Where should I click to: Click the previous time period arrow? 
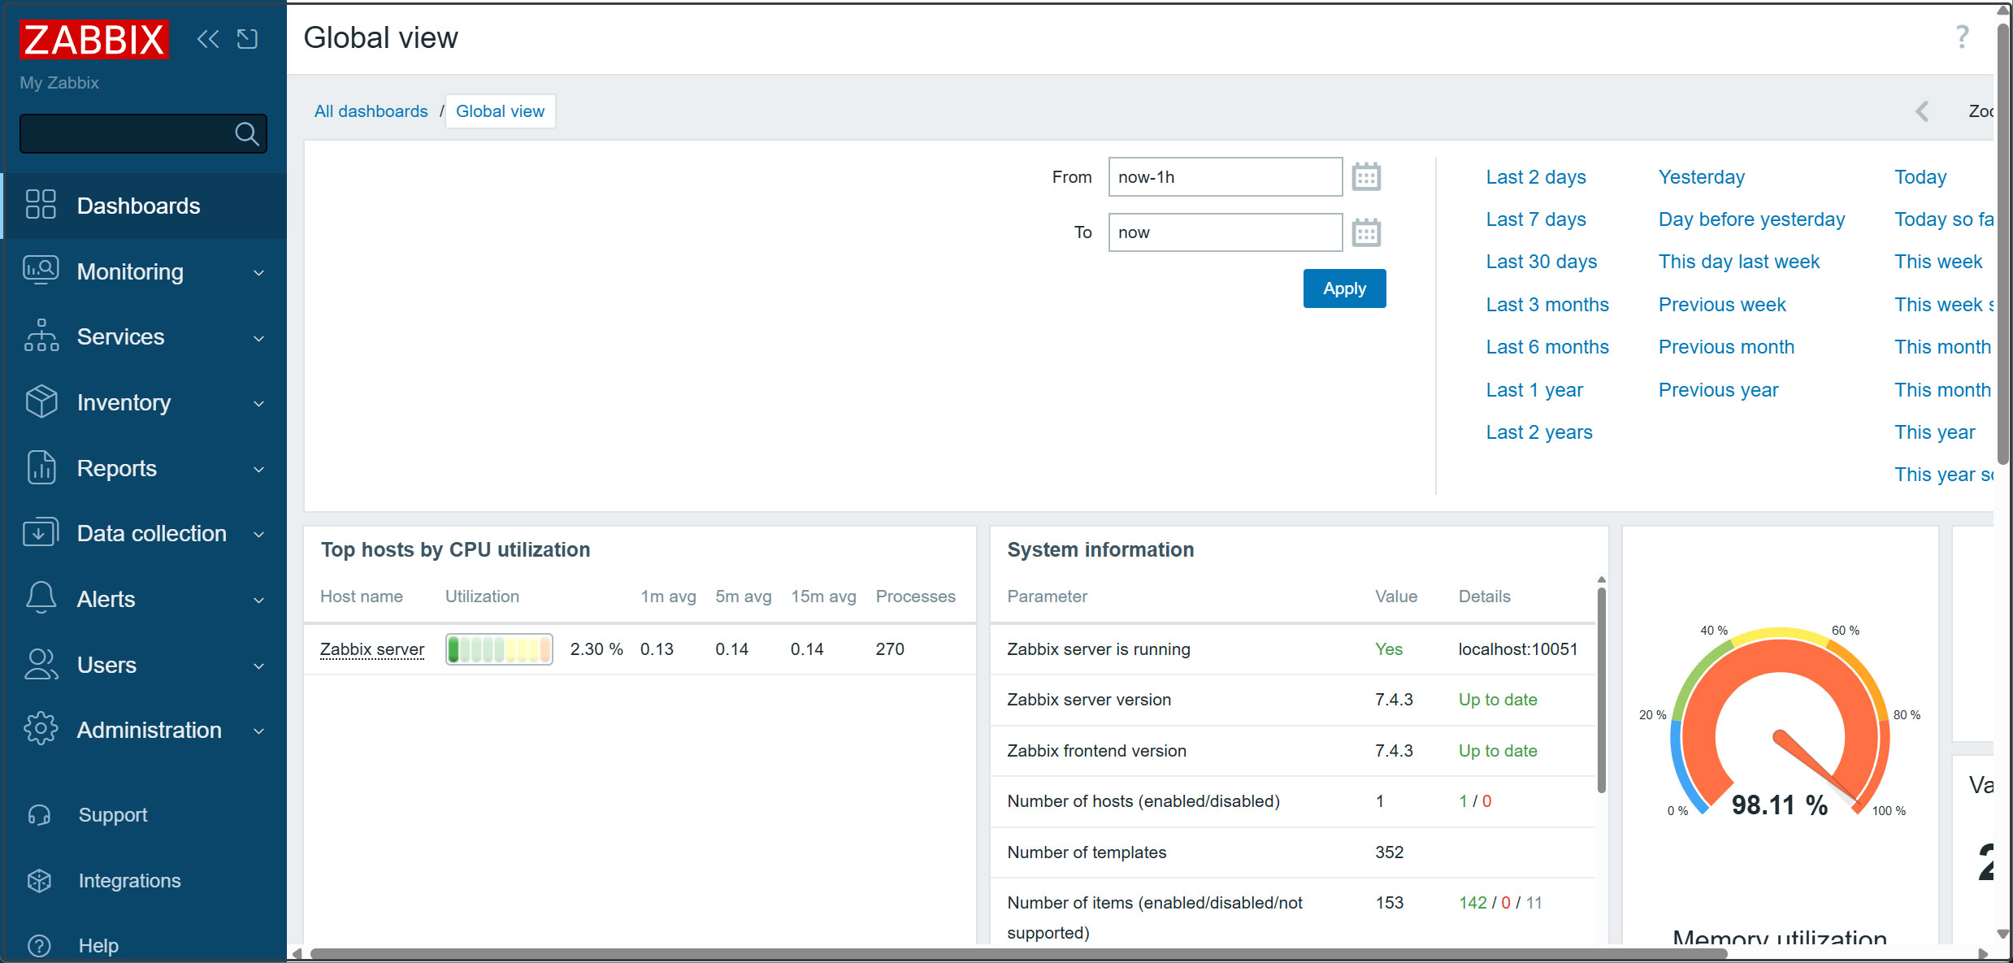point(1922,111)
